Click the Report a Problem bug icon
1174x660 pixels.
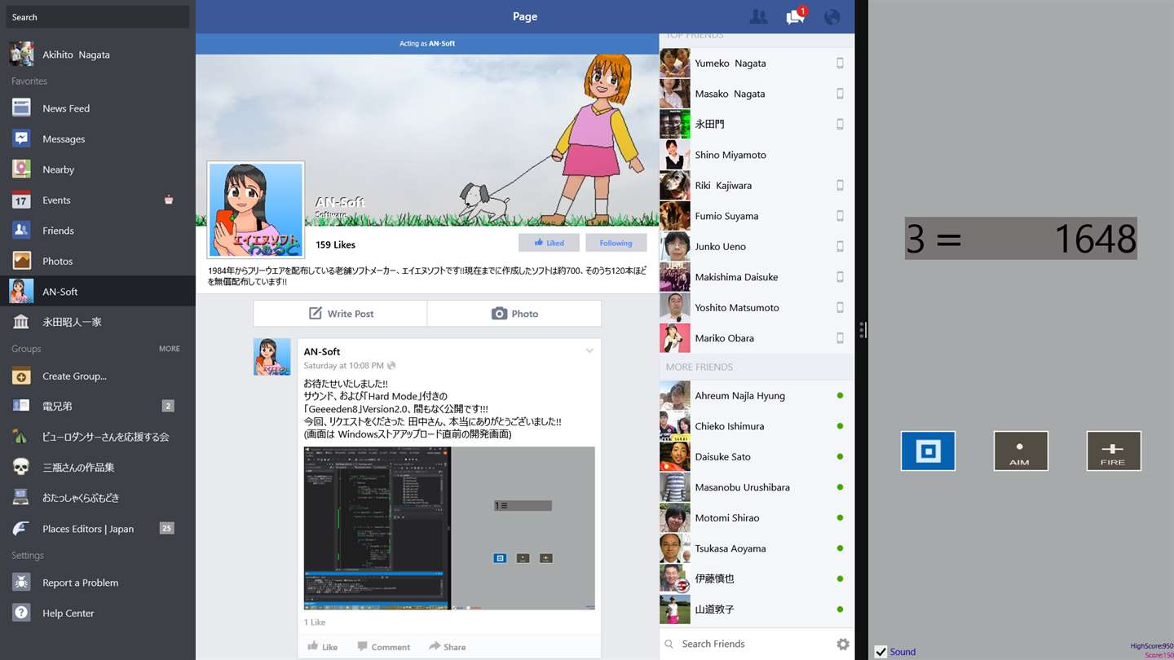click(21, 583)
